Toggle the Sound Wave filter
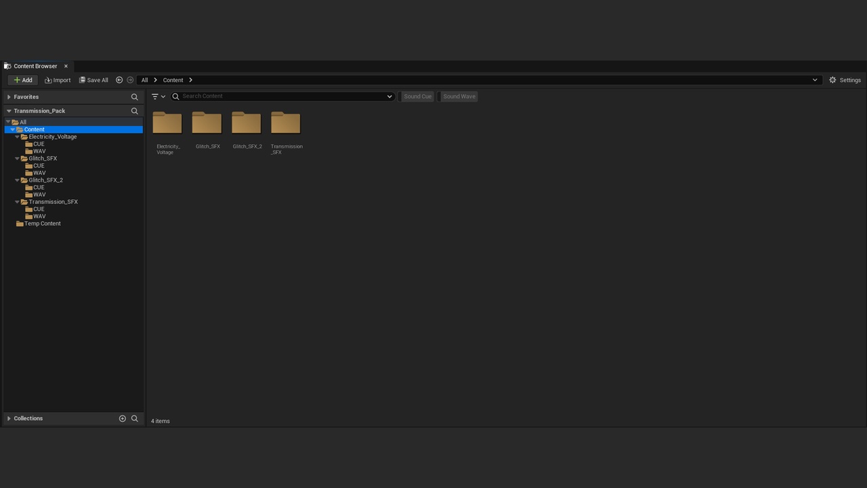Screen dimensions: 867x488 point(459,96)
